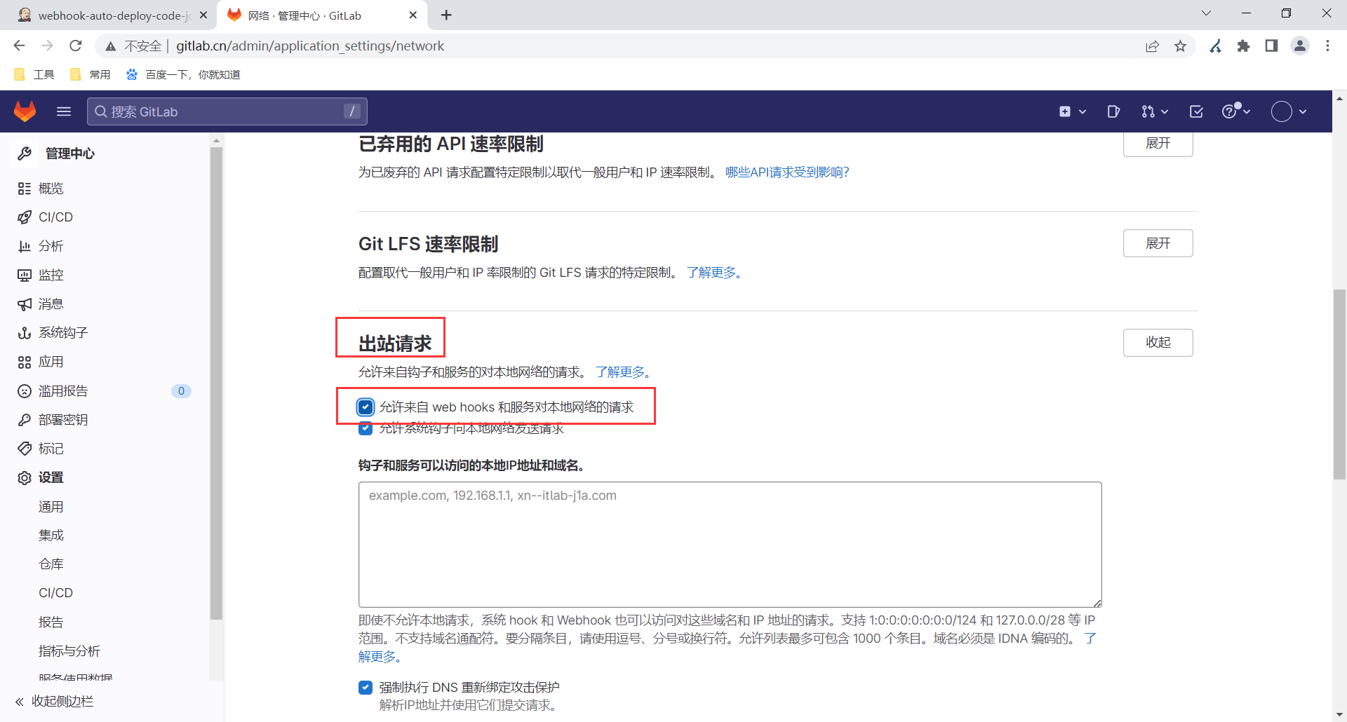Viewport: 1347px width, 722px height.
Task: Open Chrome tab search chevron
Action: [1206, 13]
